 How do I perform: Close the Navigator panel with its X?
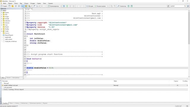pyautogui.click(x=22, y=9)
